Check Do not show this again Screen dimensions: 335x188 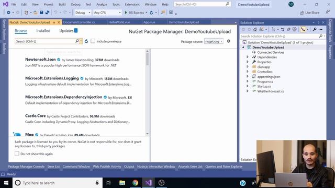[x=17, y=154]
